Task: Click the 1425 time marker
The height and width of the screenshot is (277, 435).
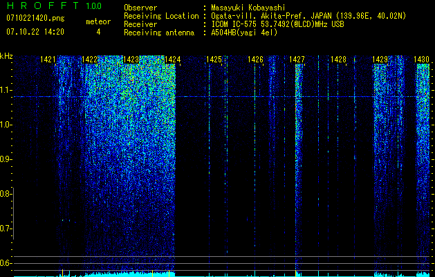Action: [x=214, y=59]
